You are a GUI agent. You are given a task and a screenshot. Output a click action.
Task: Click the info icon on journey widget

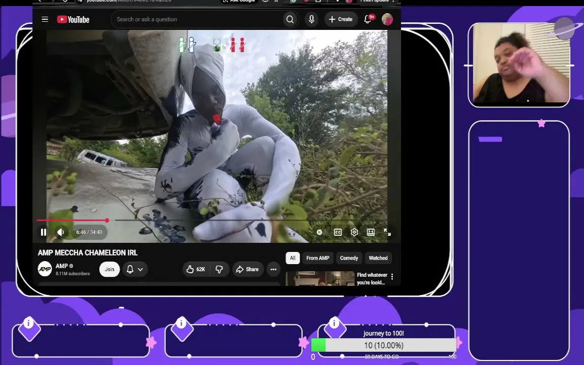[x=335, y=322]
